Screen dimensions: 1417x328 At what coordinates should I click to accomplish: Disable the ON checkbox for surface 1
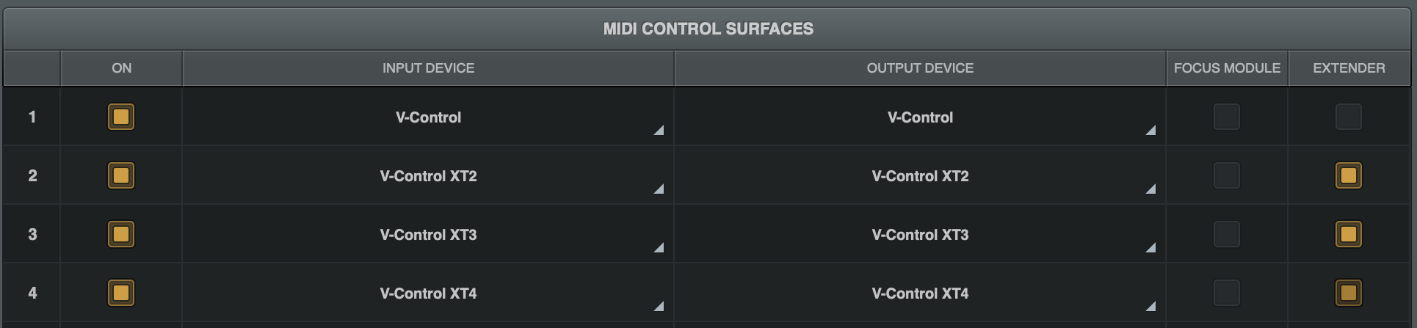pyautogui.click(x=121, y=117)
